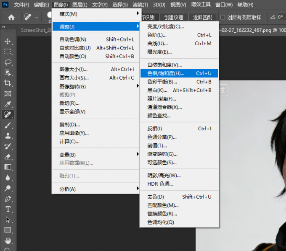Screen dimensions: 286x251
Task: Select the Pen tool
Action: click(x=8, y=199)
